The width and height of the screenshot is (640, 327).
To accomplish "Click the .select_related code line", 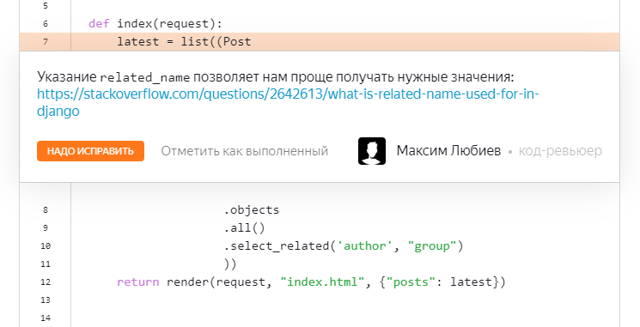I will [x=344, y=245].
